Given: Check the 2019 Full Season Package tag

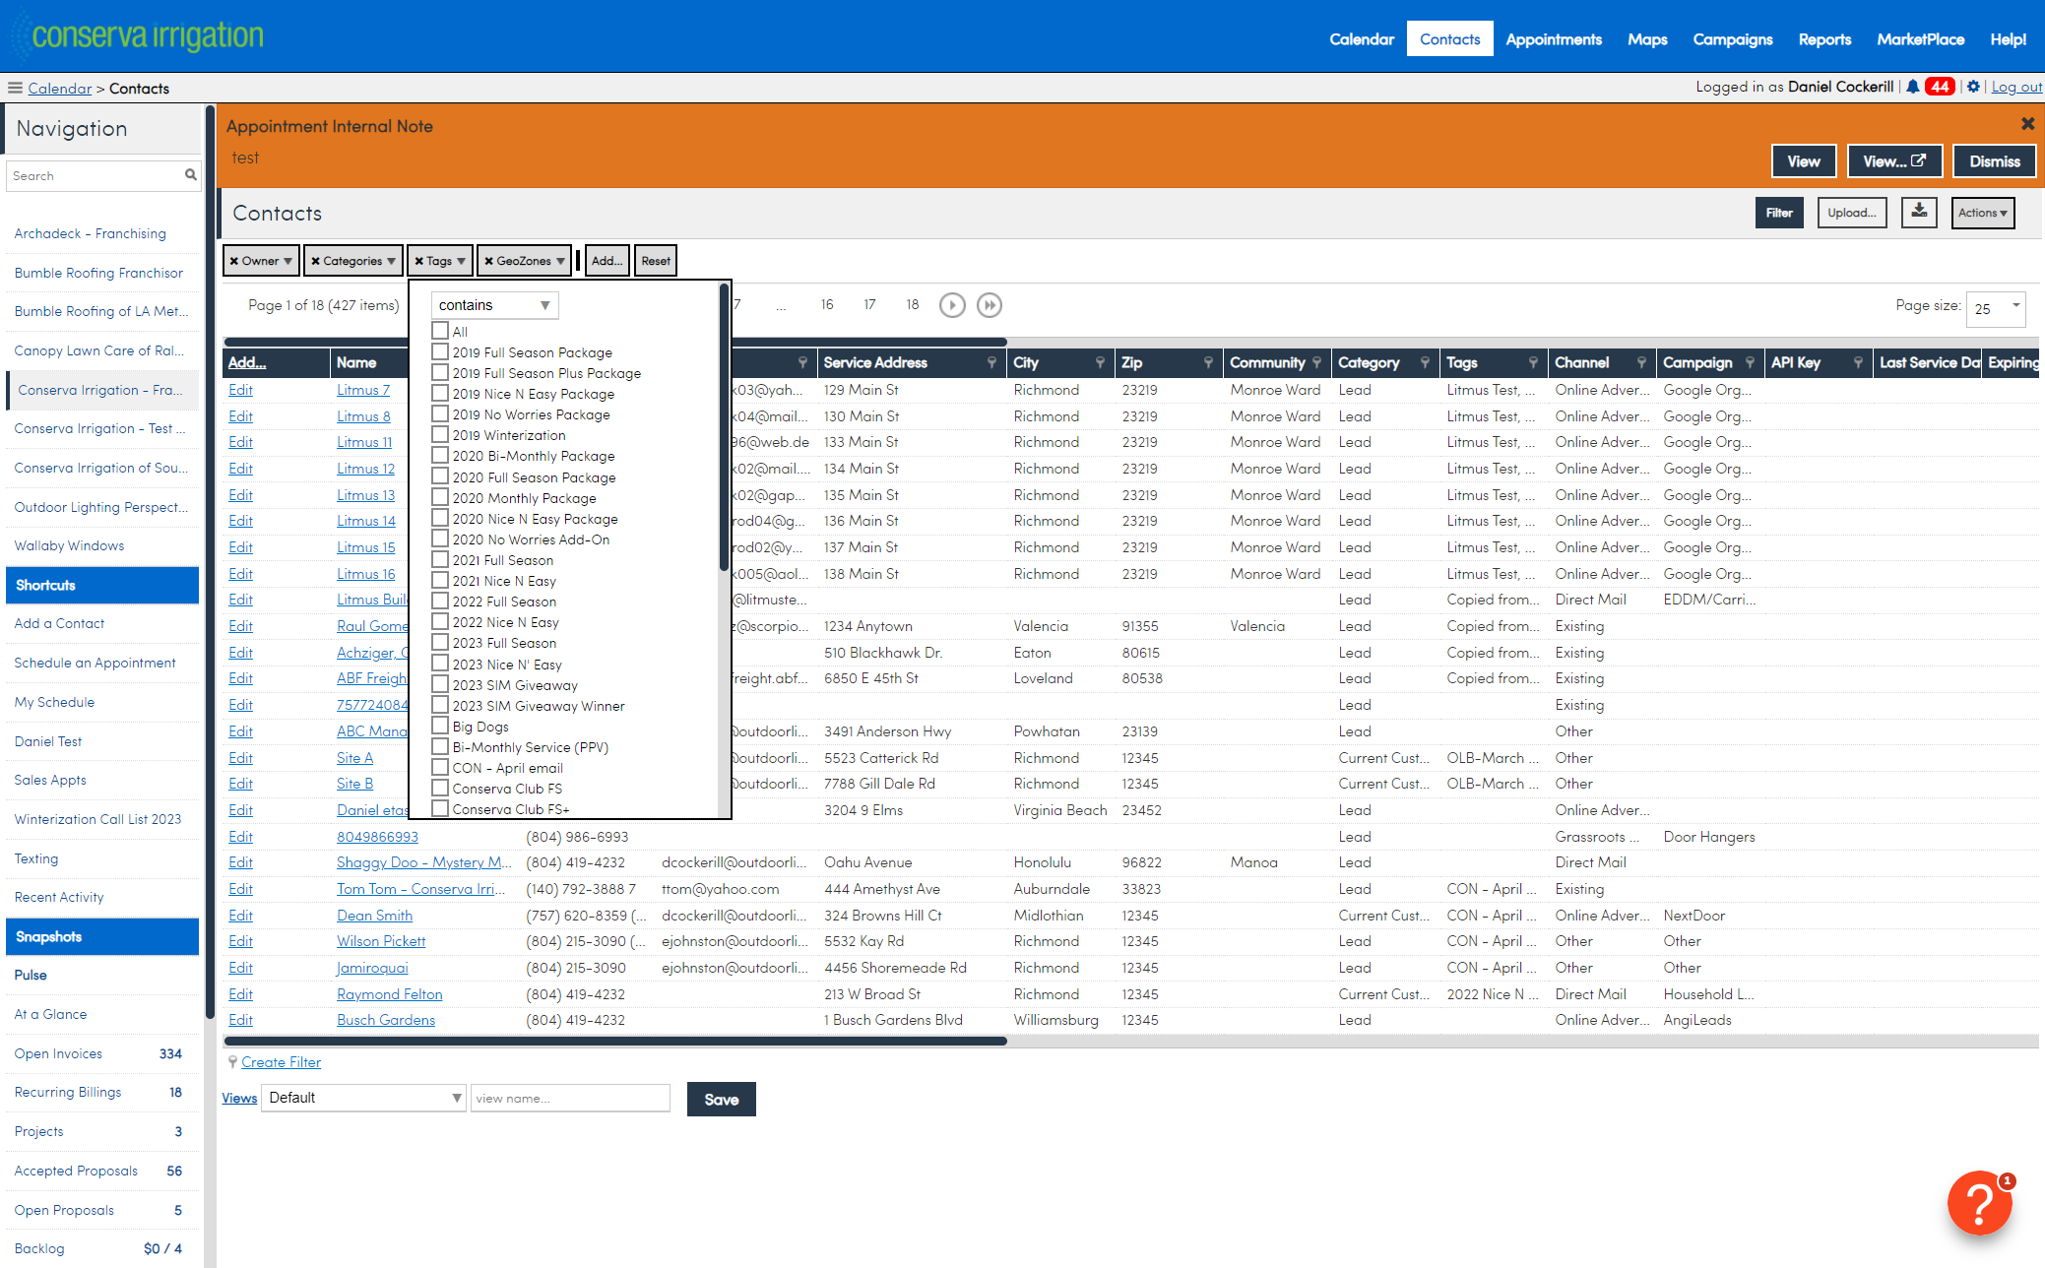Looking at the screenshot, I should (x=440, y=351).
